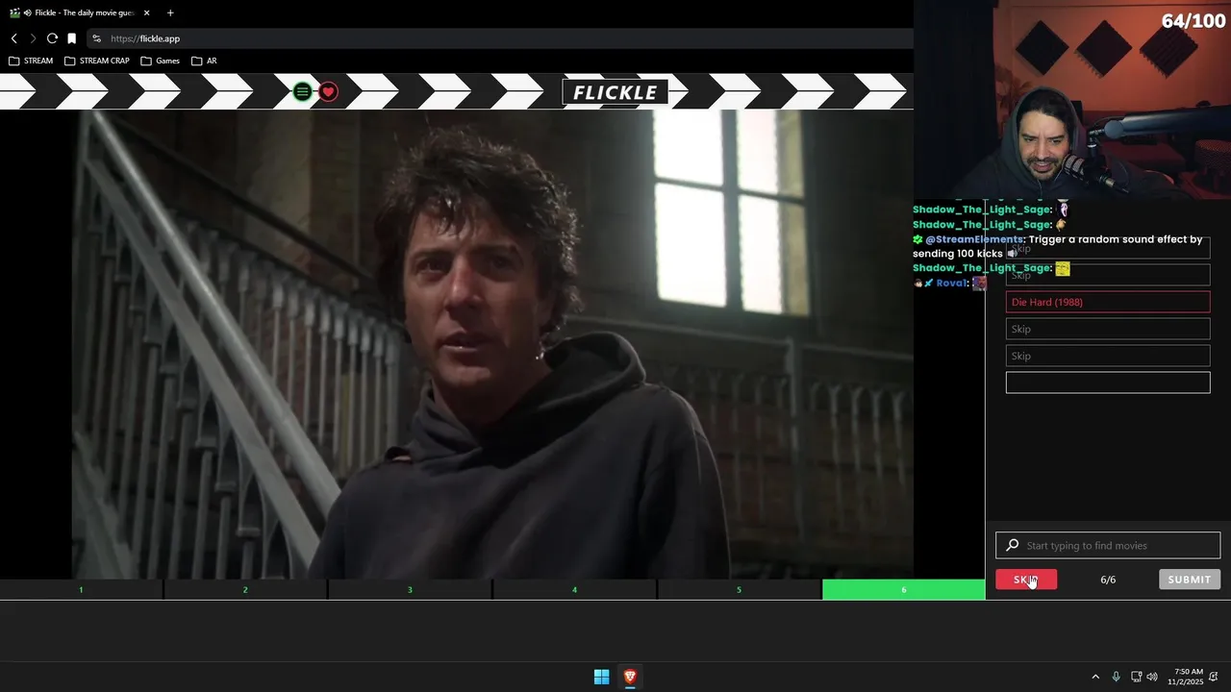
Task: Select frame 4 in the frame bar
Action: click(x=574, y=589)
